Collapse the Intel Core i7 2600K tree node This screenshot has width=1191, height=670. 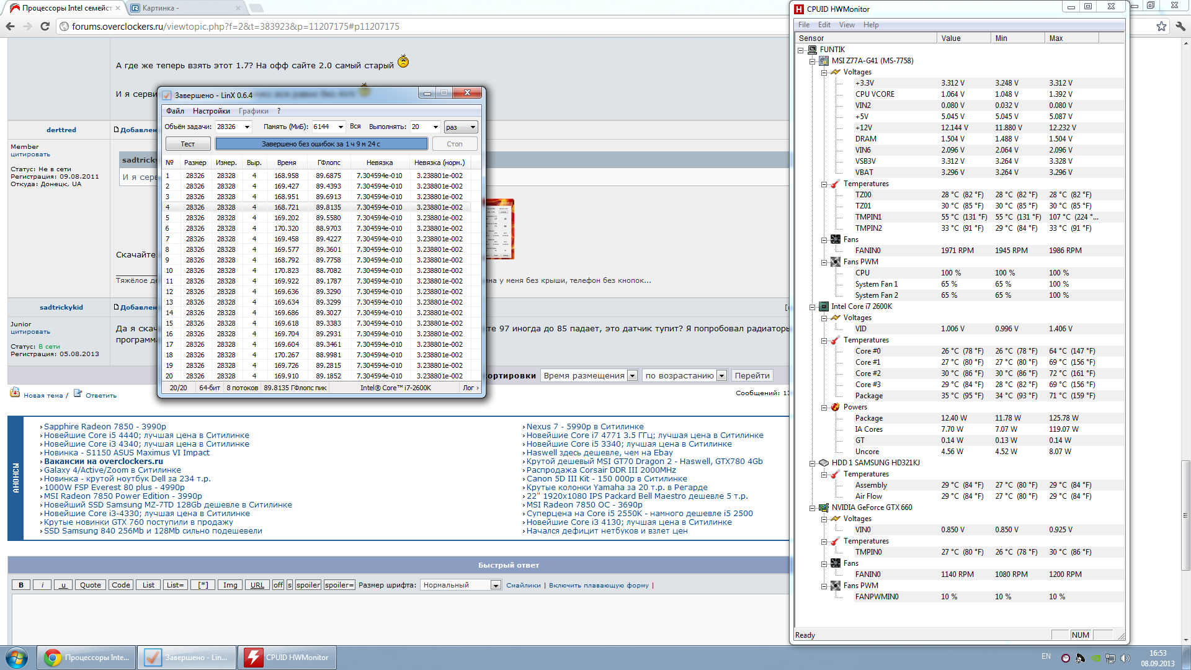(x=812, y=307)
